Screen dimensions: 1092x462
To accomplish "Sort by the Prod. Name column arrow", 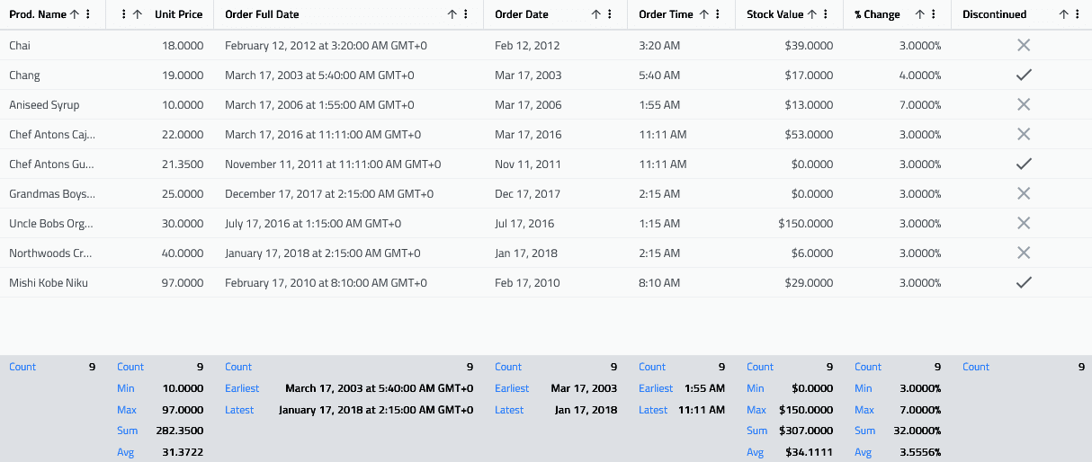I will (75, 14).
